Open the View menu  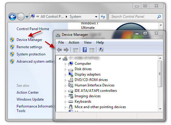88,42
